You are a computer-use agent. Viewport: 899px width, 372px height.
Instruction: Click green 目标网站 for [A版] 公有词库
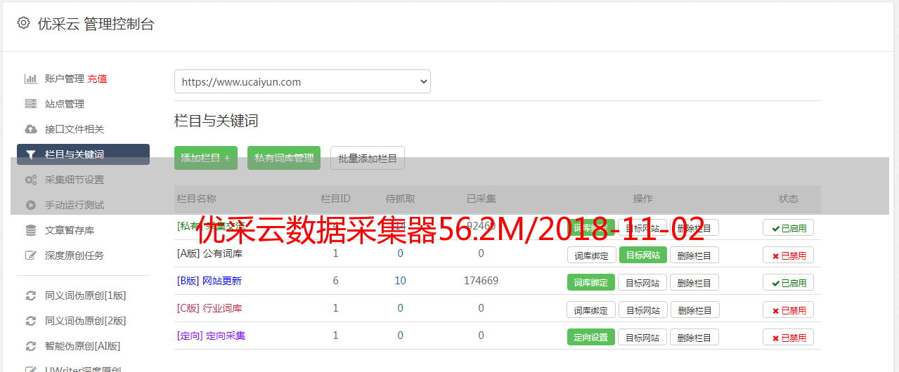pyautogui.click(x=643, y=255)
